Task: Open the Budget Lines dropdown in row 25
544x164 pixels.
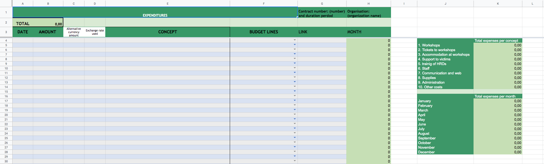Action: tap(295, 138)
